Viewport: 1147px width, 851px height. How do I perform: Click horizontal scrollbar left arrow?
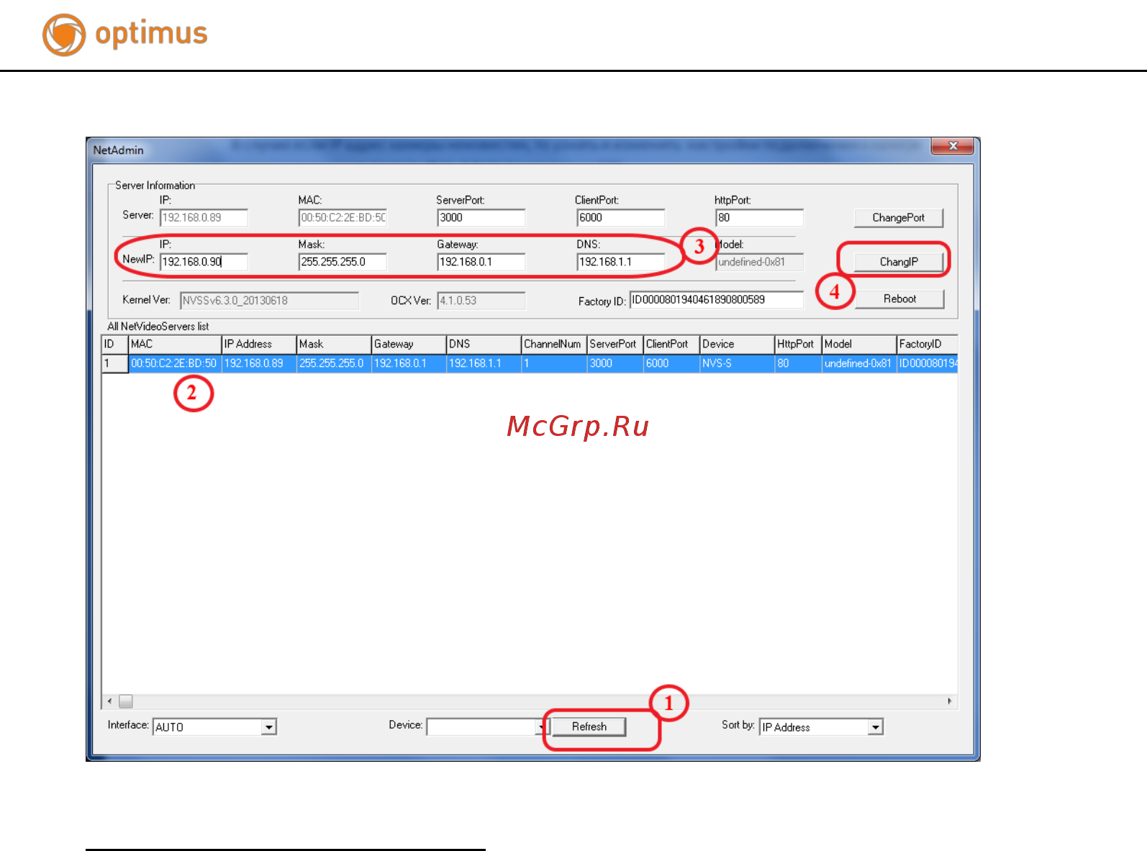click(x=109, y=701)
